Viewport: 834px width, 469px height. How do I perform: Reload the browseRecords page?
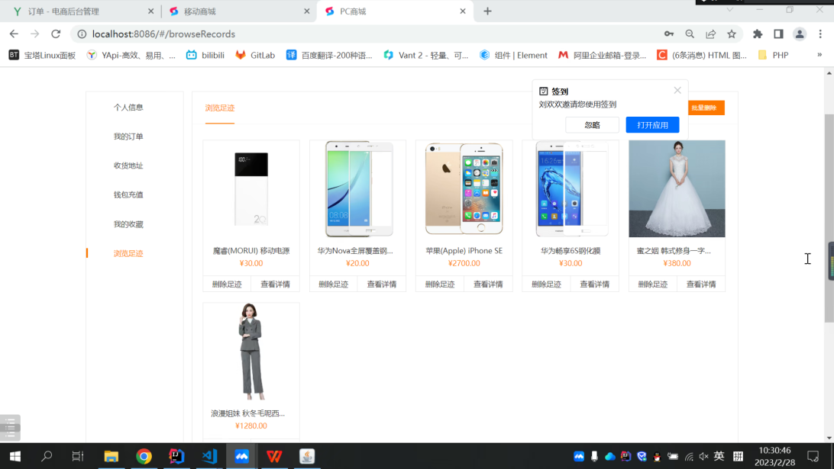56,34
